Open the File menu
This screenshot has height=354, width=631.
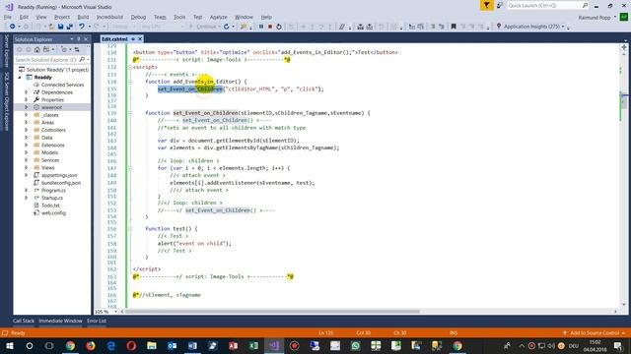point(8,18)
